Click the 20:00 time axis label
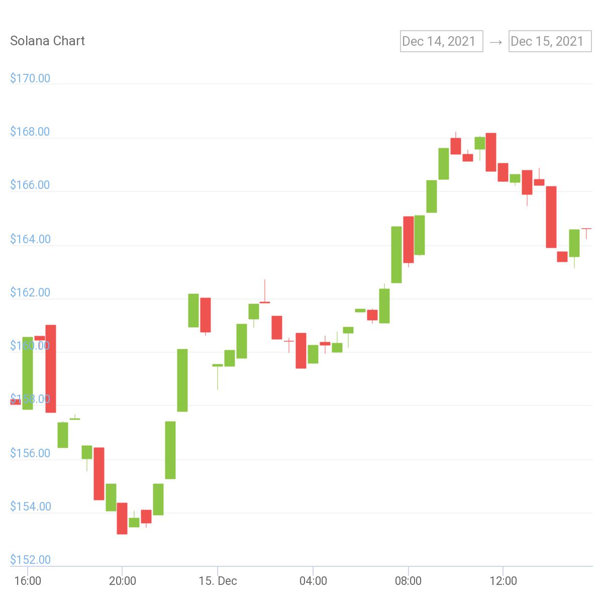The width and height of the screenshot is (603, 603). click(123, 581)
